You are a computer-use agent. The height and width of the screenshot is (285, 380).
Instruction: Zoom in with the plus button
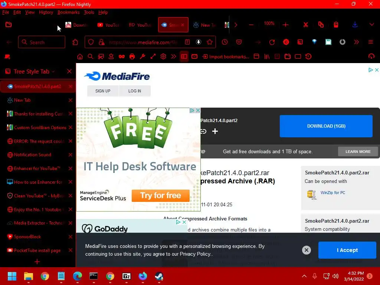(x=285, y=25)
